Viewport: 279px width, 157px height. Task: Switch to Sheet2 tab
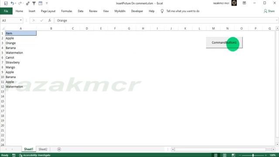(43, 149)
